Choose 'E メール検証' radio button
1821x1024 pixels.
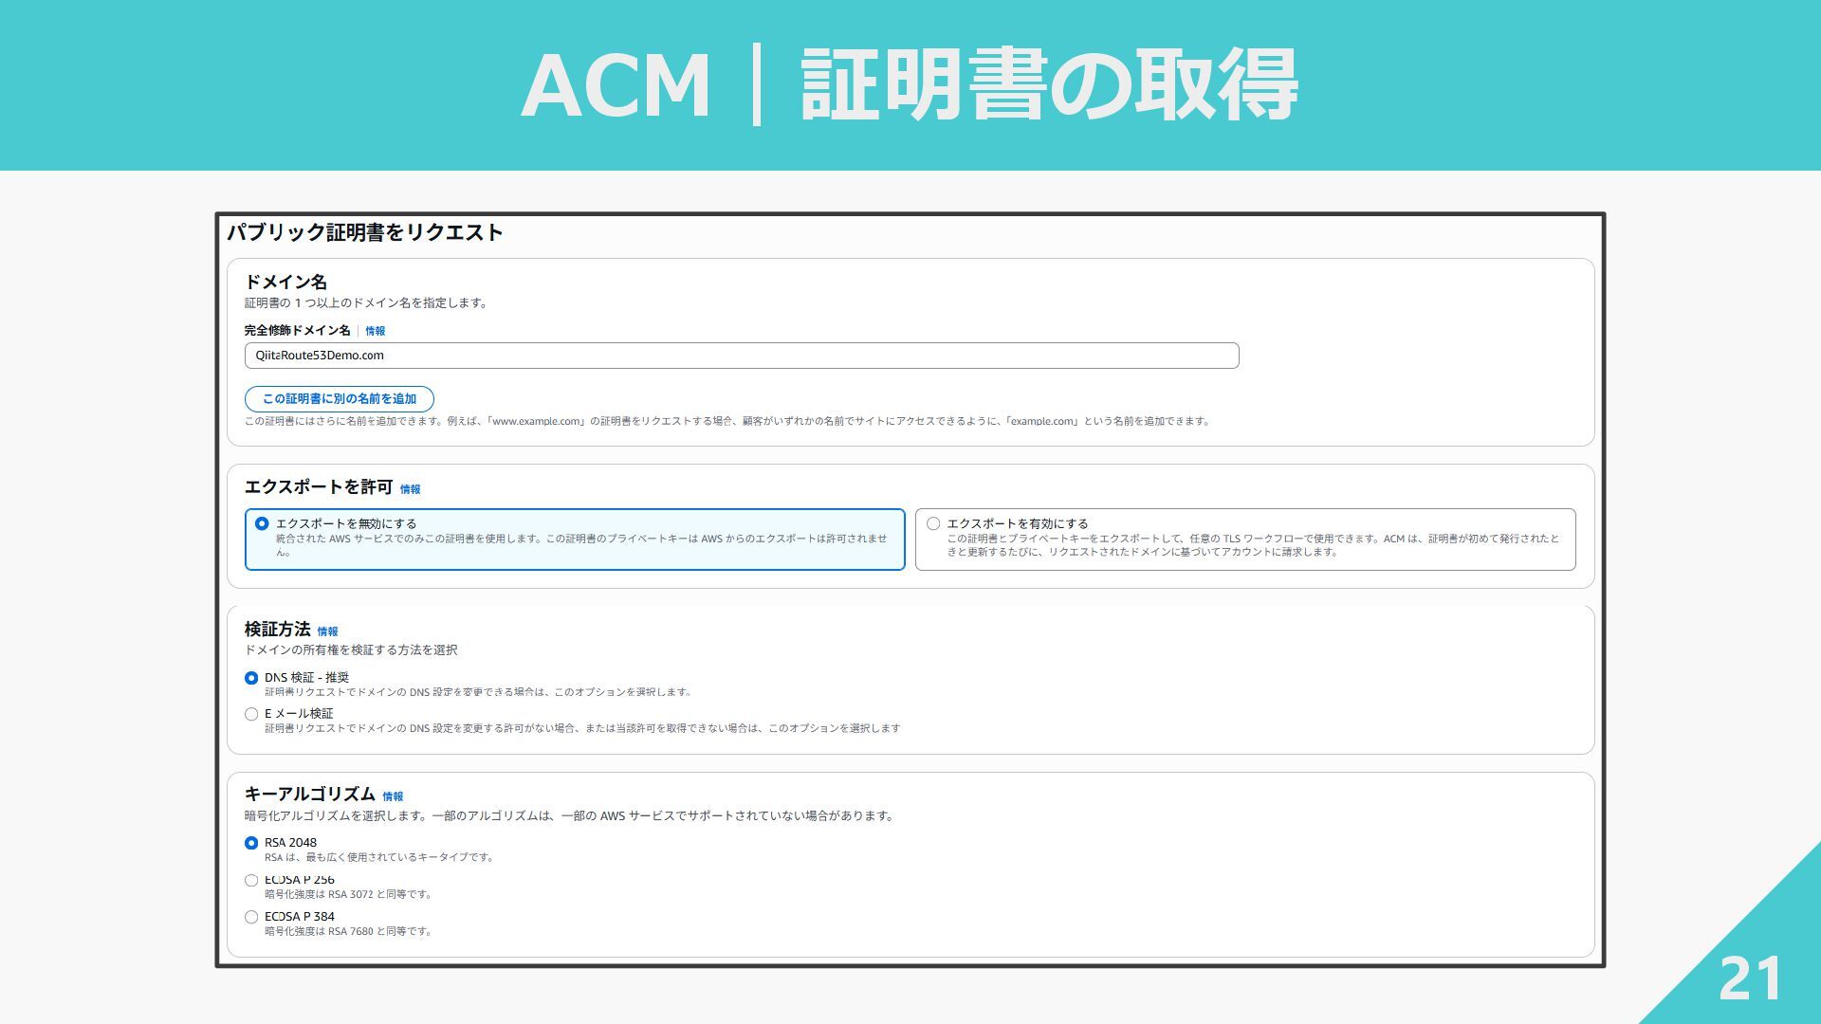251,714
